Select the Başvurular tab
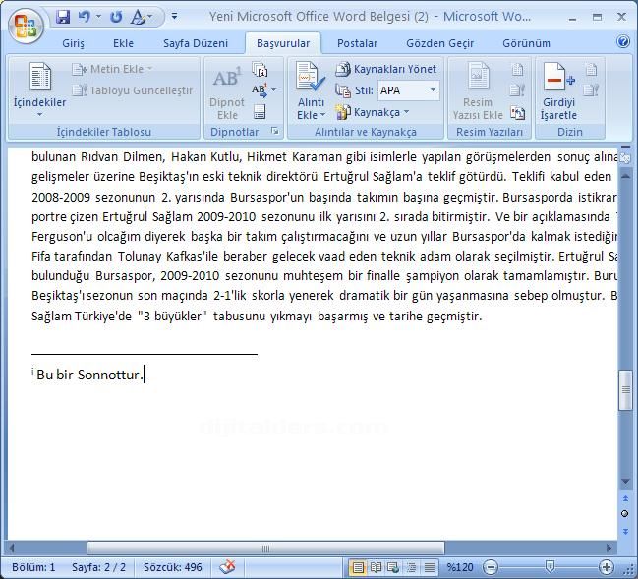Viewport: 638px width, 579px height. point(283,43)
